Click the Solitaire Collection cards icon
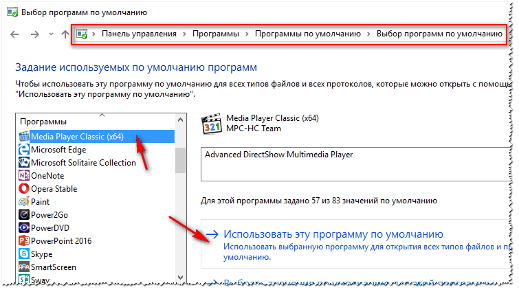This screenshot has width=519, height=292. point(24,163)
